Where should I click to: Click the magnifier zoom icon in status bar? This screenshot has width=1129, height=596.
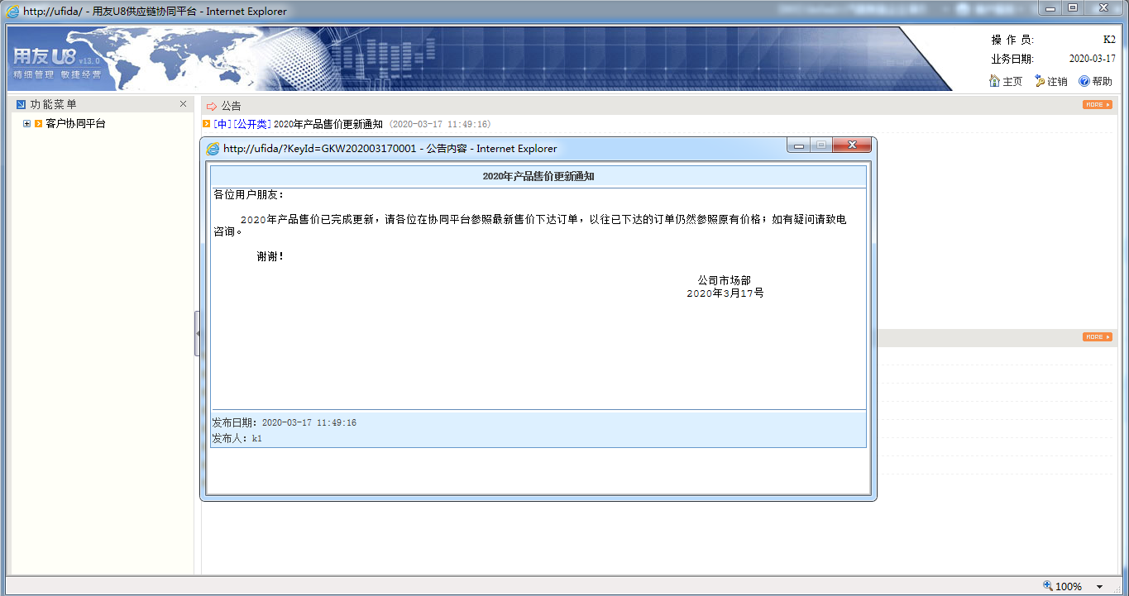[1047, 585]
